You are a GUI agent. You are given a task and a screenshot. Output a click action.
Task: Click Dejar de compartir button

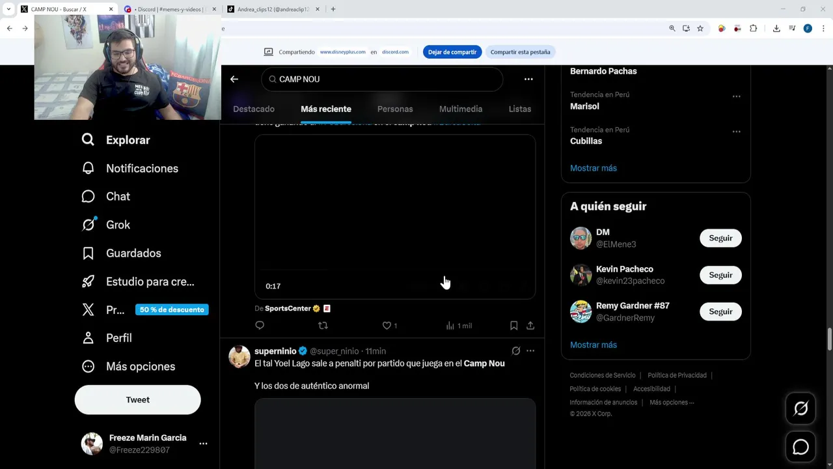pyautogui.click(x=452, y=52)
